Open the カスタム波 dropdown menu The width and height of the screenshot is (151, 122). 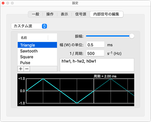coord(29,26)
